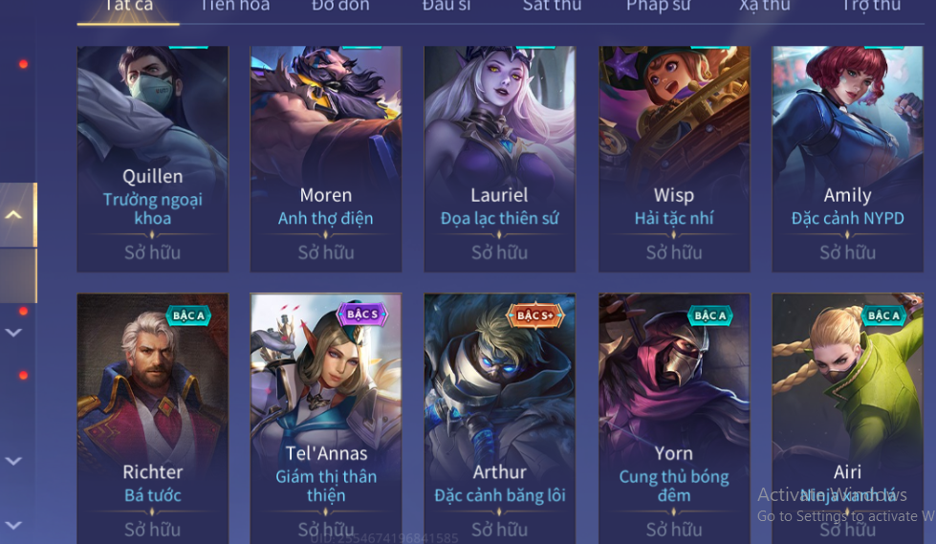
Task: Collapse the highlighted up-chevron sidebar section
Action: coord(13,214)
